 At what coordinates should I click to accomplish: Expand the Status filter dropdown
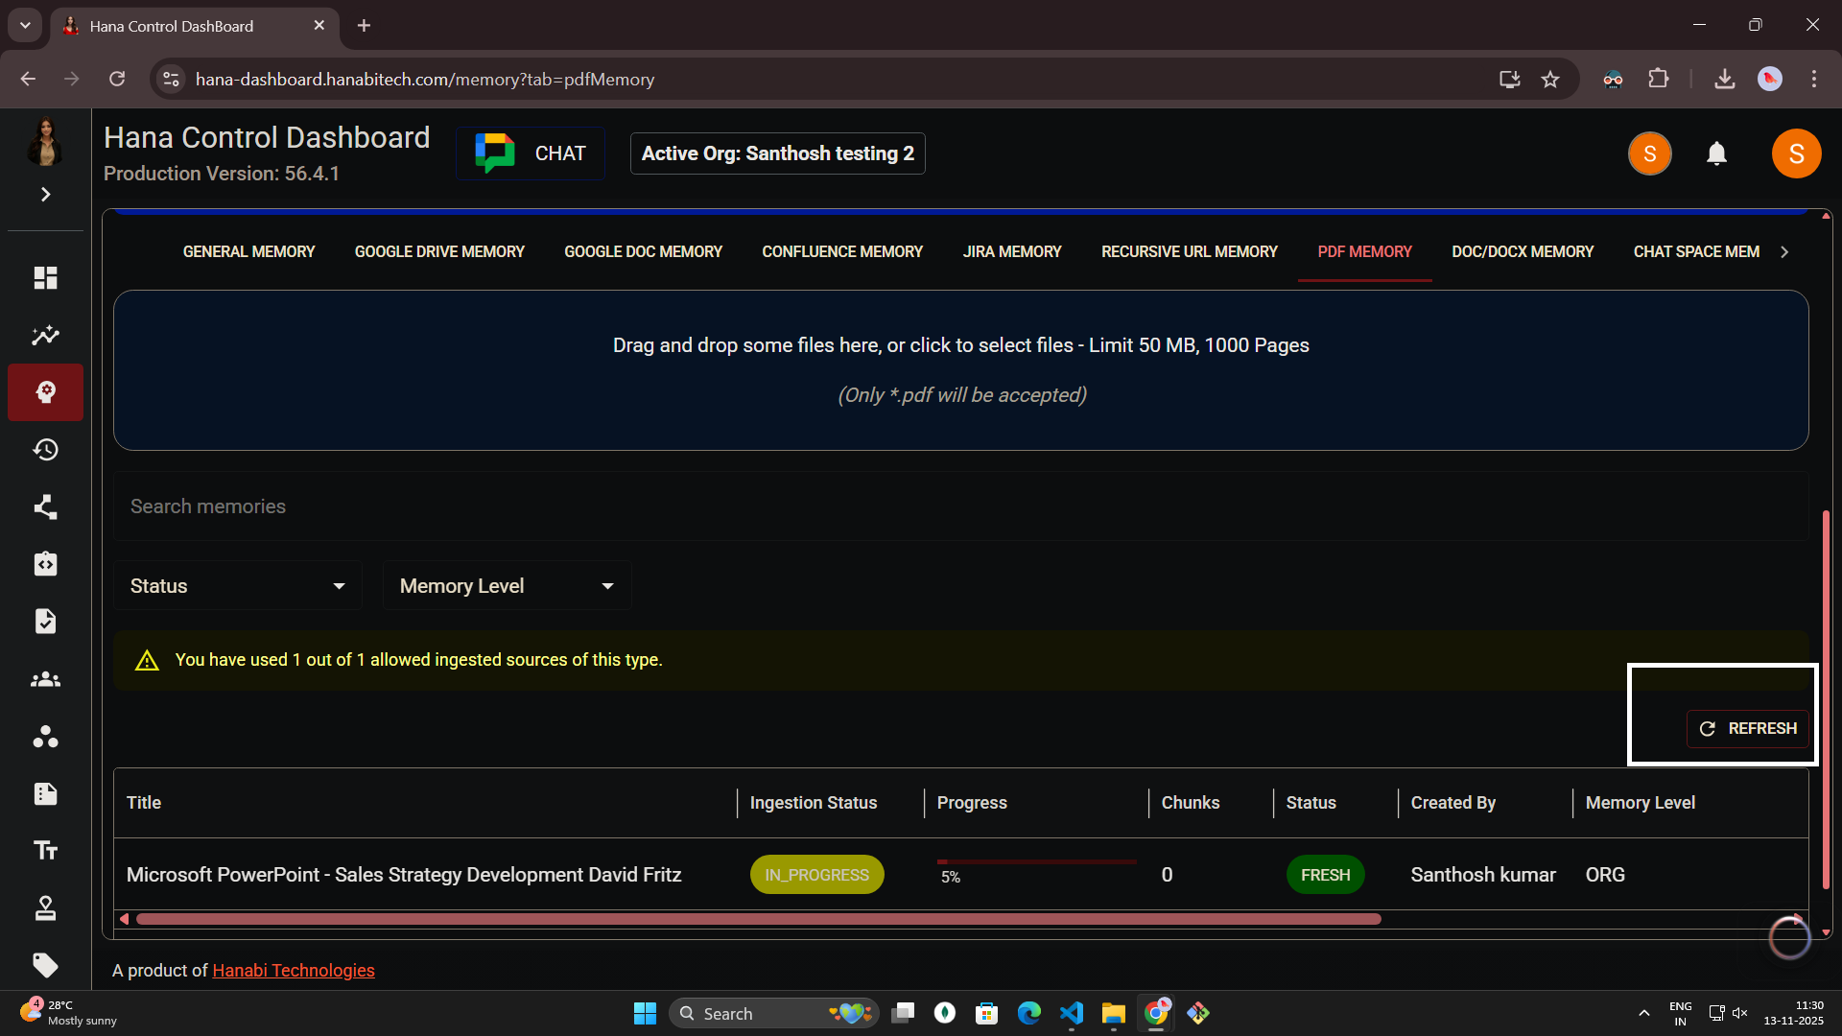point(237,585)
